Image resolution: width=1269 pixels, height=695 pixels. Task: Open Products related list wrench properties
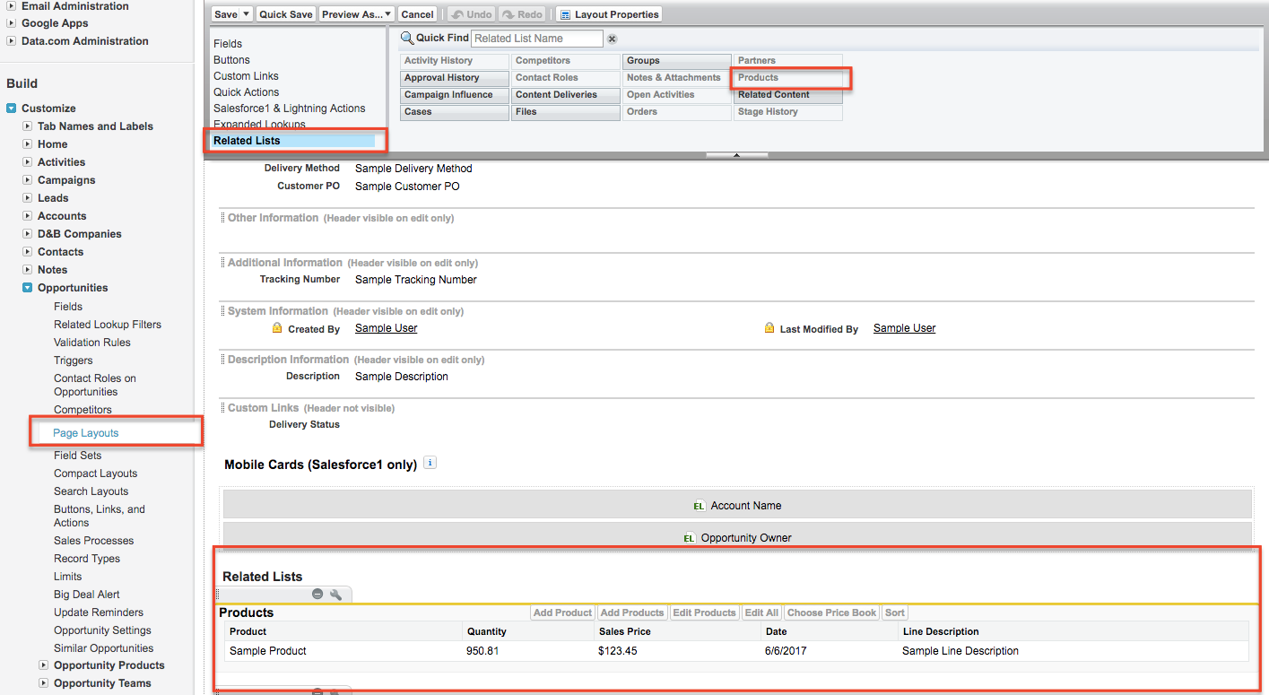pos(336,595)
